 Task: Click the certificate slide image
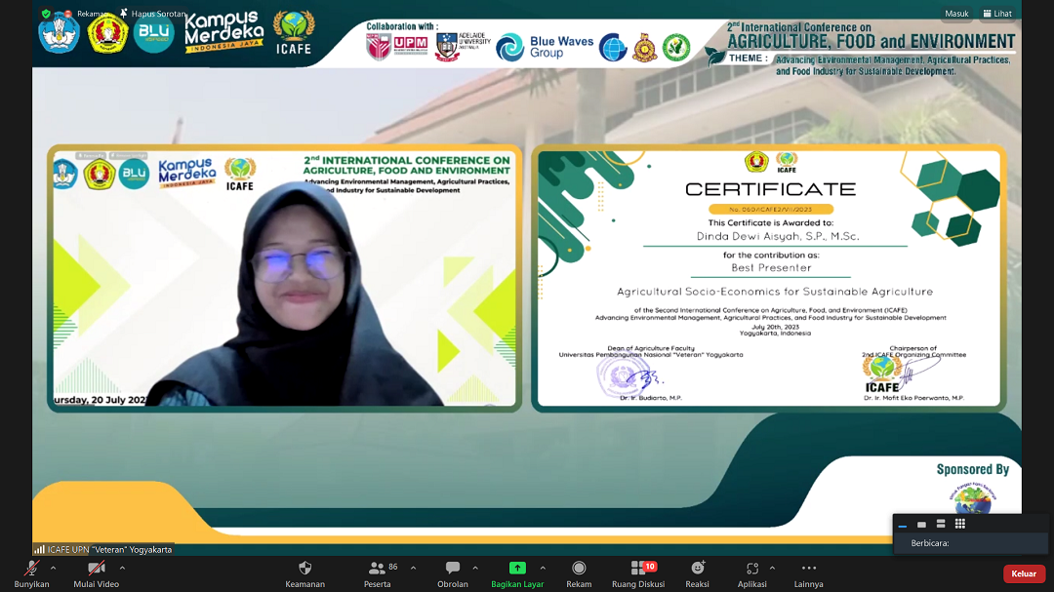tap(769, 278)
